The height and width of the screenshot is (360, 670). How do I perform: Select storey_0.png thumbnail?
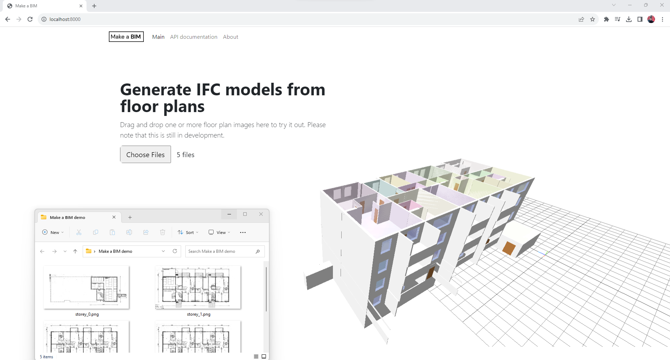(x=87, y=287)
